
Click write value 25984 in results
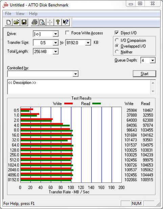tap(132, 110)
